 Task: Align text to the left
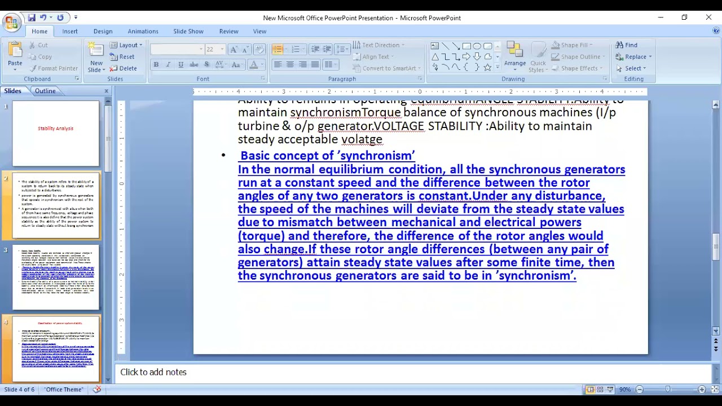[278, 65]
